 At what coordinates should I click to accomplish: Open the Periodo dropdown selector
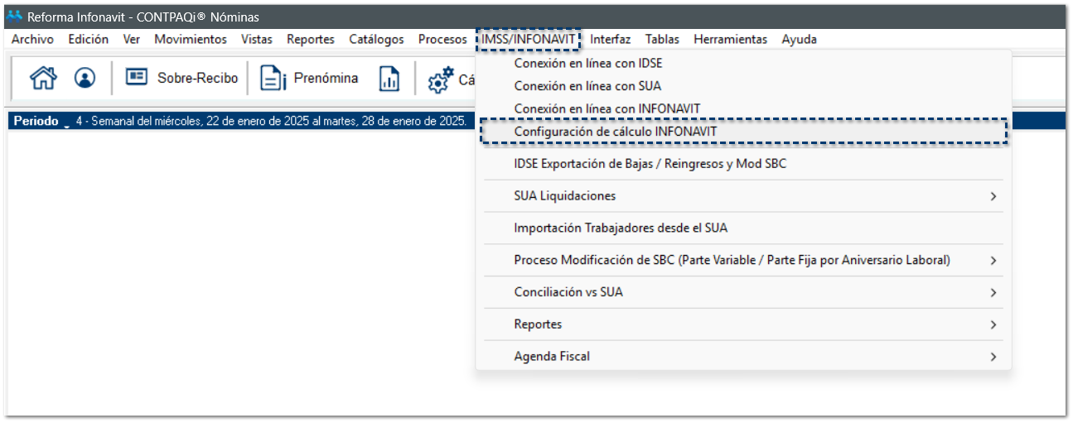pos(66,123)
